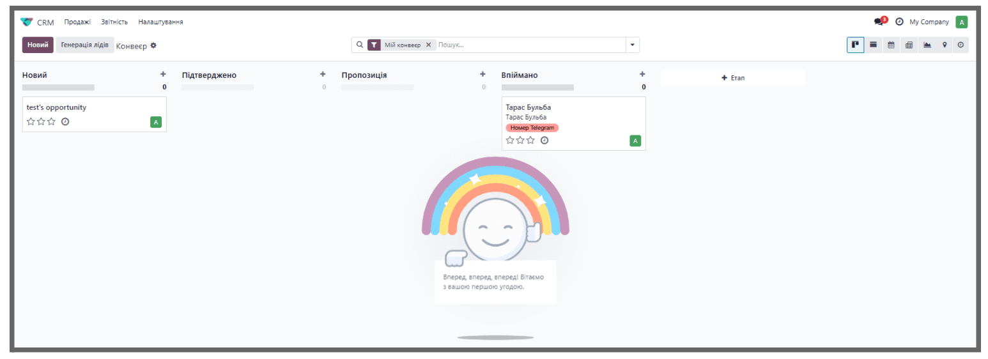
Task: Remove the Мій конвеєр filter
Action: (428, 45)
